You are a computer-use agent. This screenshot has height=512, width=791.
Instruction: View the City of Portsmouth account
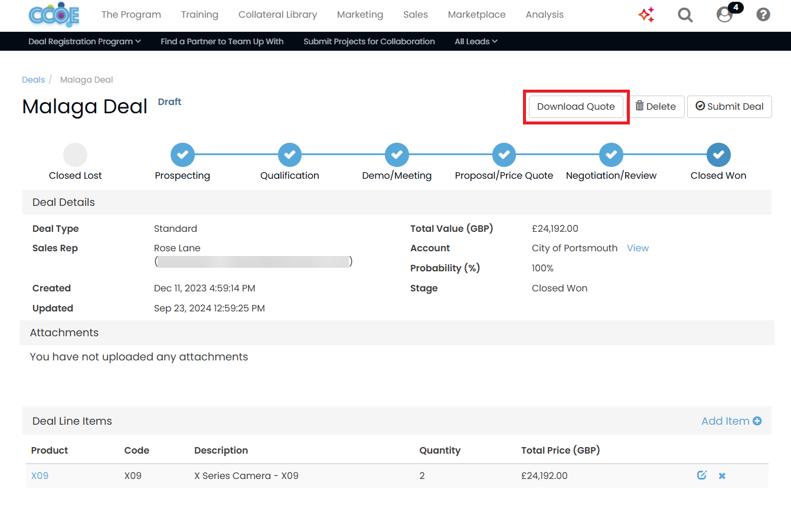(638, 248)
